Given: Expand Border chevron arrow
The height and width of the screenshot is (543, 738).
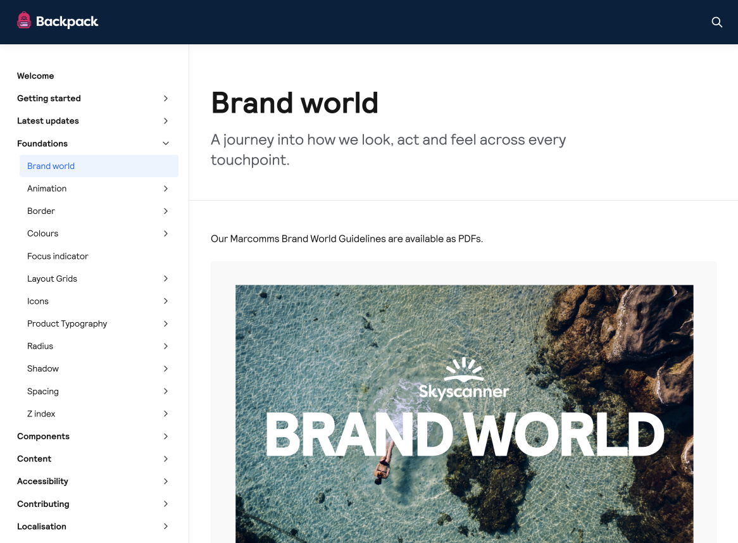Looking at the screenshot, I should coord(166,211).
